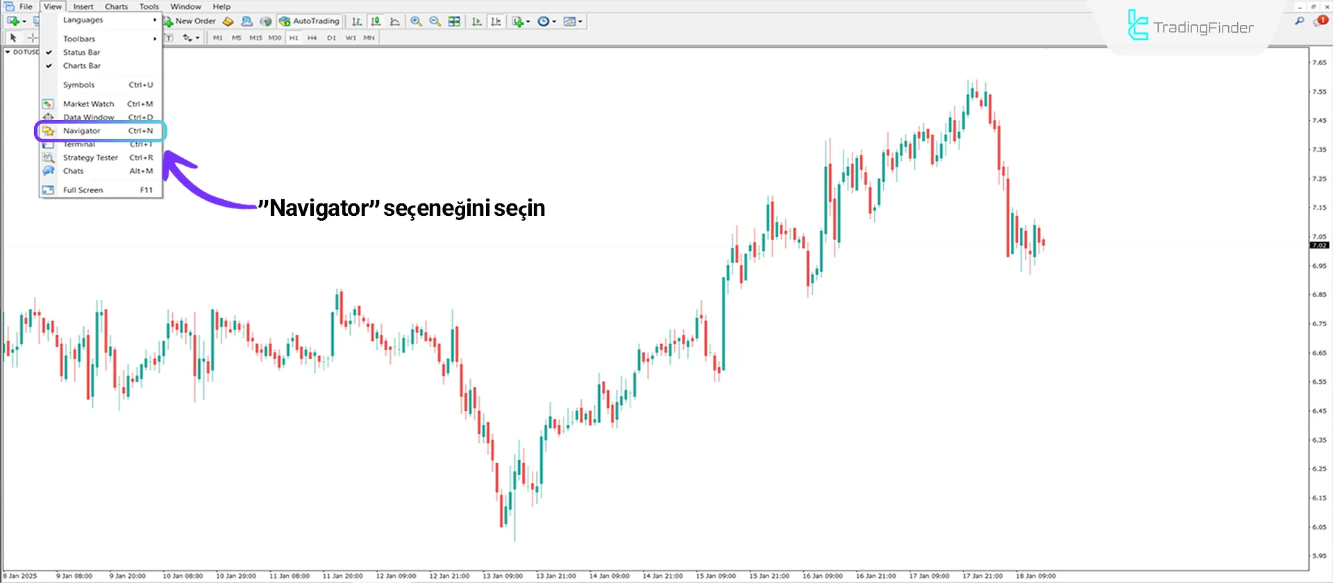
Task: Expand the Toolbars submenu
Action: (101, 39)
